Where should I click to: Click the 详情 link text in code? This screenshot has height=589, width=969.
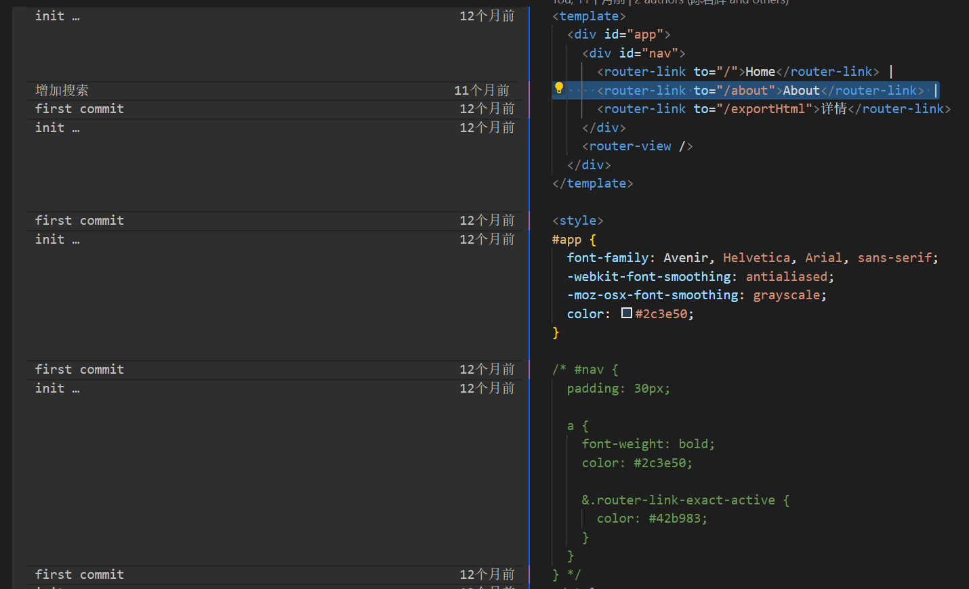coord(834,109)
